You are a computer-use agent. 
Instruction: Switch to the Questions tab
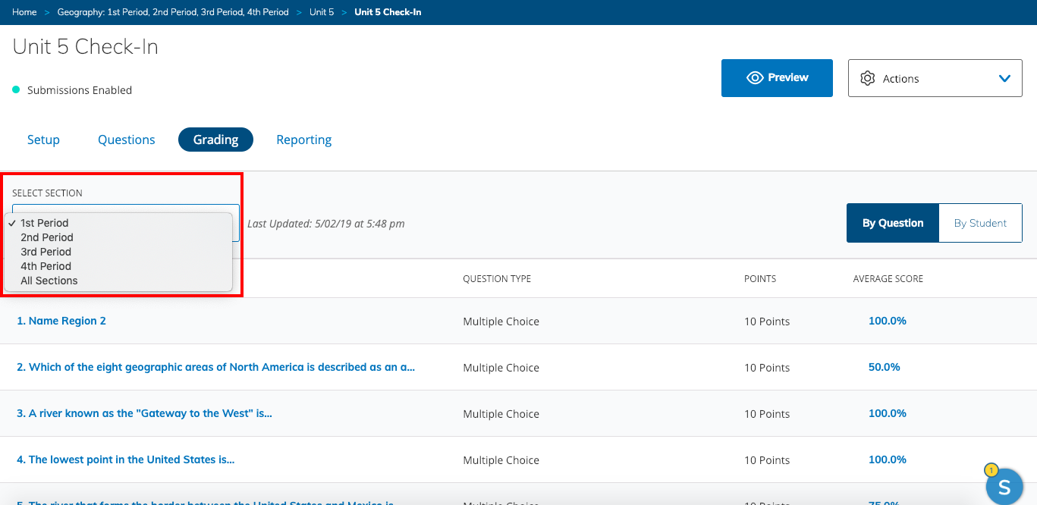coord(127,140)
